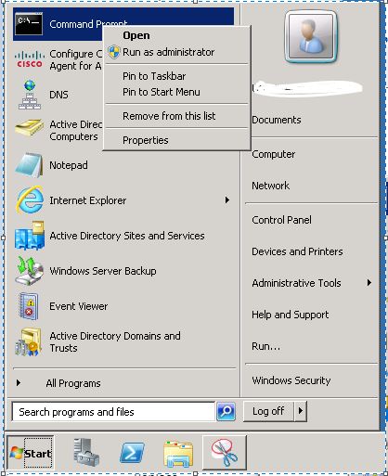Click the Internet Explorer icon

30,200
